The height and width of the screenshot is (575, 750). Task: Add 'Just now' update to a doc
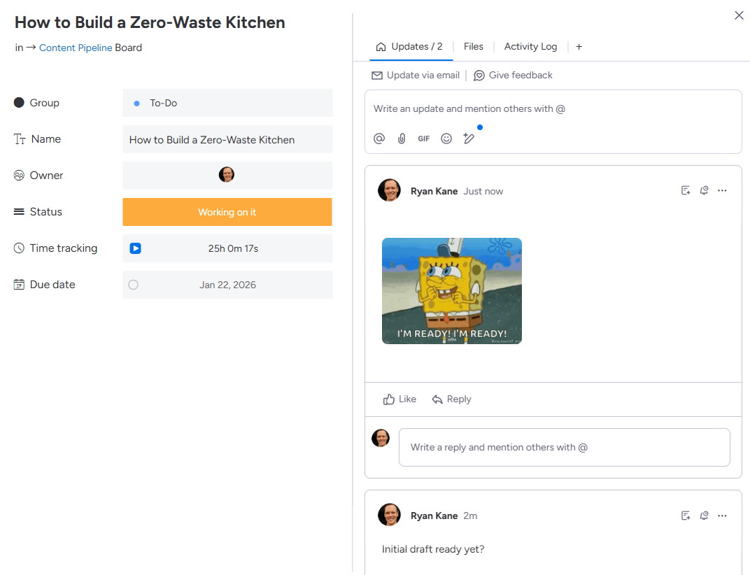pyautogui.click(x=686, y=190)
